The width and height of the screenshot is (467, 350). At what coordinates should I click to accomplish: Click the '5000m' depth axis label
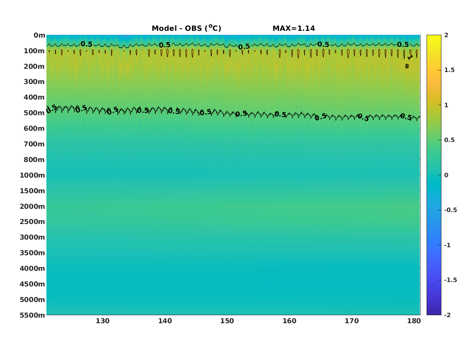32,300
